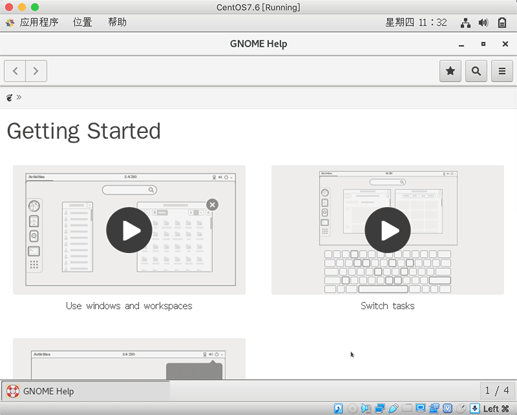The image size is (517, 415).
Task: Click the VirtualBox shared folders status icon
Action: point(407,408)
